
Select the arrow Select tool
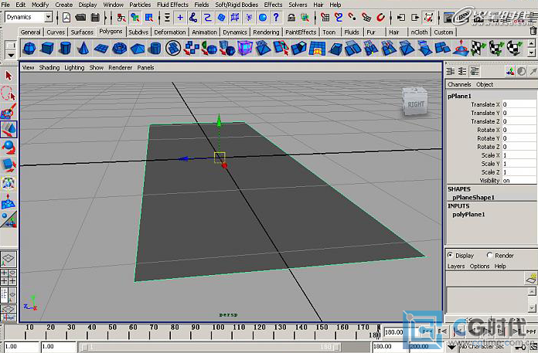pyautogui.click(x=9, y=76)
